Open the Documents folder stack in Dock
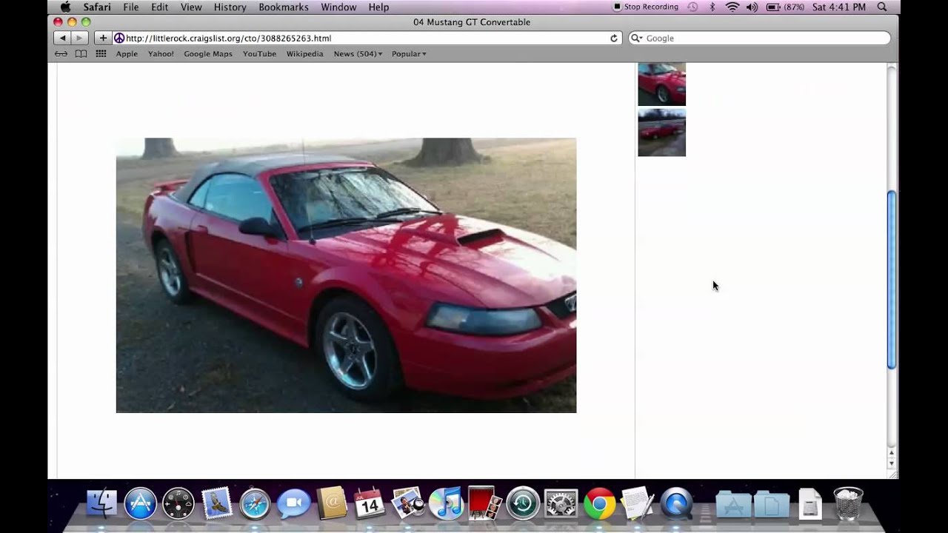This screenshot has height=533, width=948. [771, 506]
